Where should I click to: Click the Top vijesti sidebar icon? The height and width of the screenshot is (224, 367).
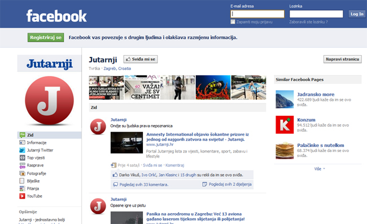22,158
